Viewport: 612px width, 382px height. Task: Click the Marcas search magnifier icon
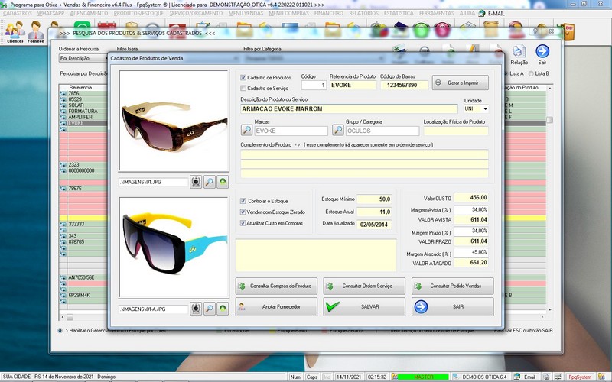(x=246, y=131)
